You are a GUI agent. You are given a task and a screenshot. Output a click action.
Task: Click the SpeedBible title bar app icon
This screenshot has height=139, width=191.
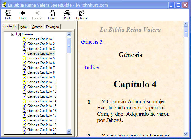point(4,5)
